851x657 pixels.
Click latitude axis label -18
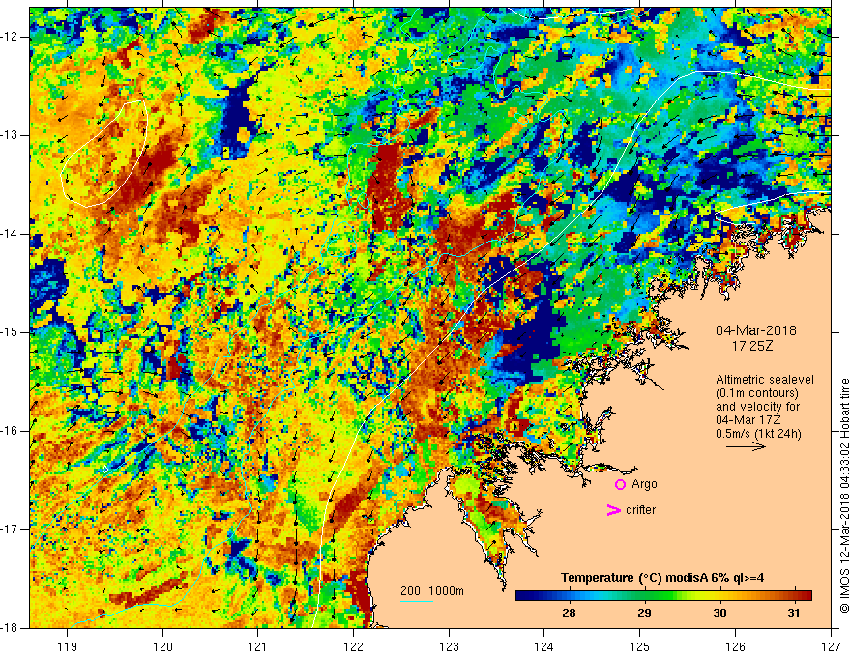tap(10, 628)
